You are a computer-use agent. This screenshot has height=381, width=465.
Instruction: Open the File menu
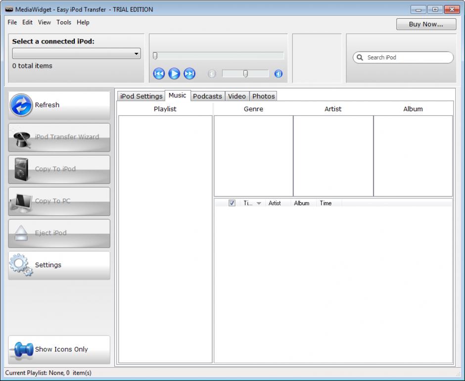pyautogui.click(x=12, y=22)
